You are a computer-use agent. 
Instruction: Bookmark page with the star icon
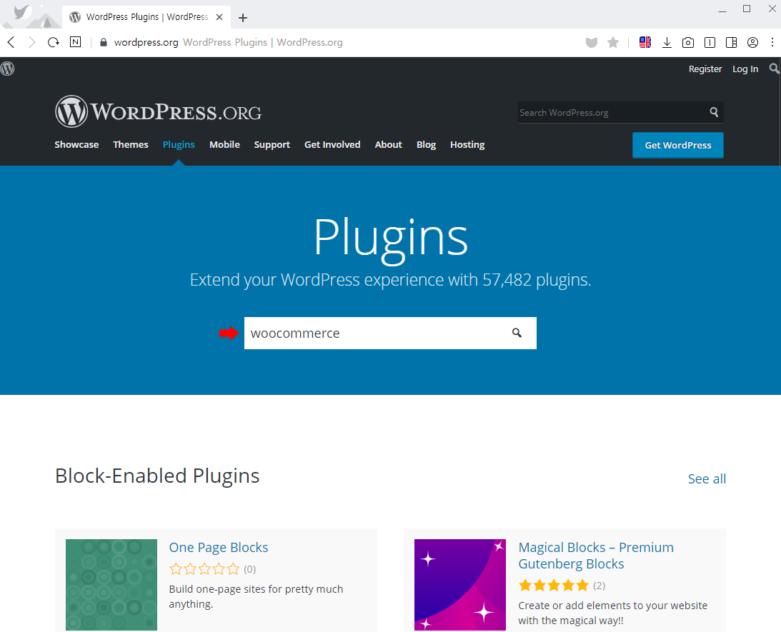click(x=613, y=43)
